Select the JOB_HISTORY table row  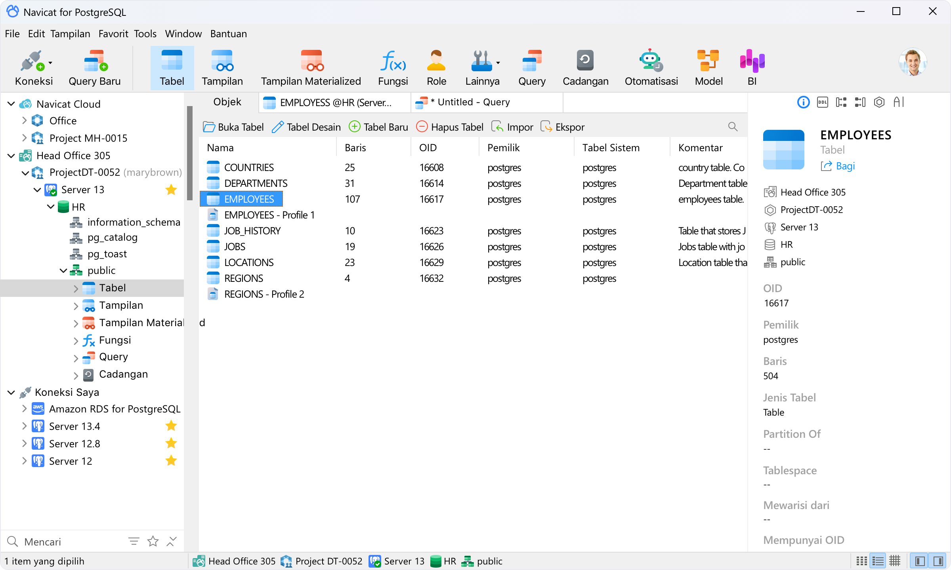pyautogui.click(x=473, y=231)
